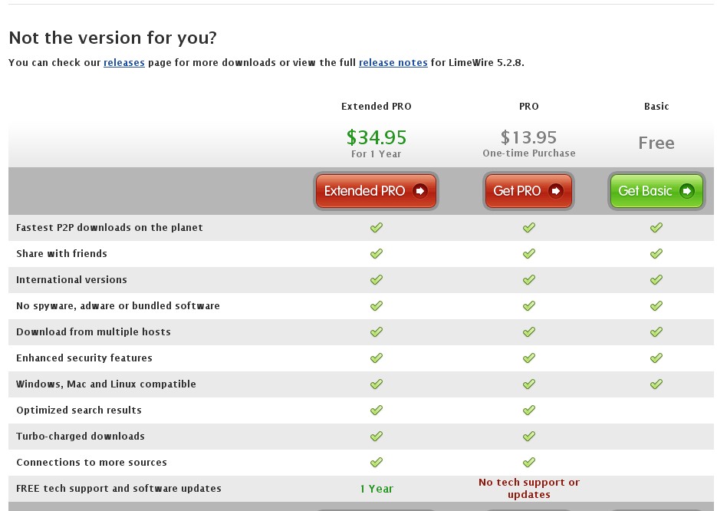Click the Basic checkmark for Windows, Mac and Linux compatible
This screenshot has height=511, width=717.
click(x=656, y=384)
